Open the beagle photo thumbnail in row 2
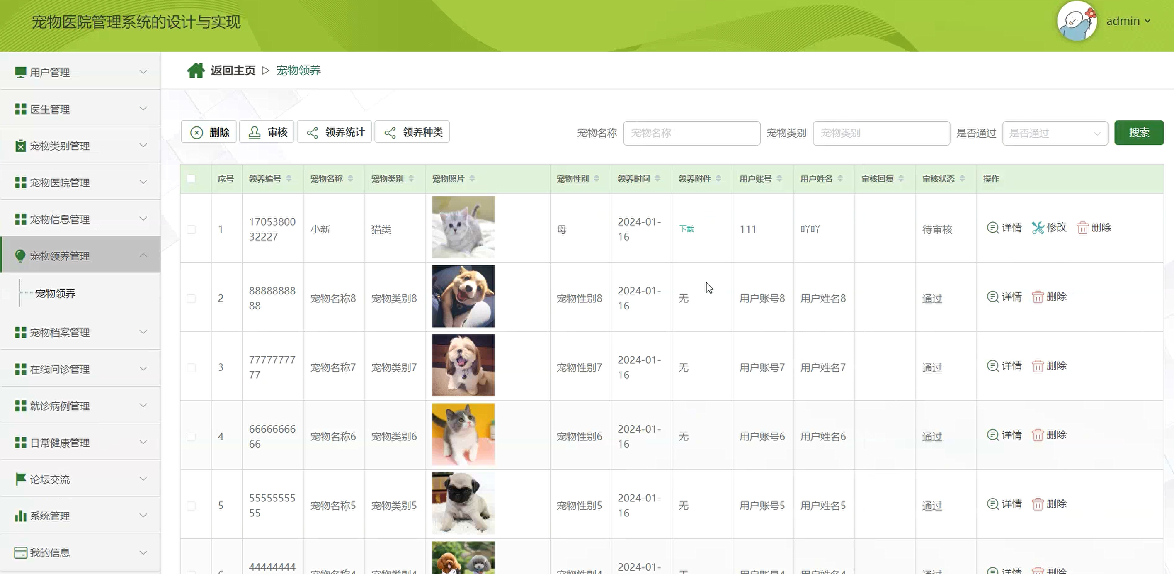1174x574 pixels. [x=463, y=297]
